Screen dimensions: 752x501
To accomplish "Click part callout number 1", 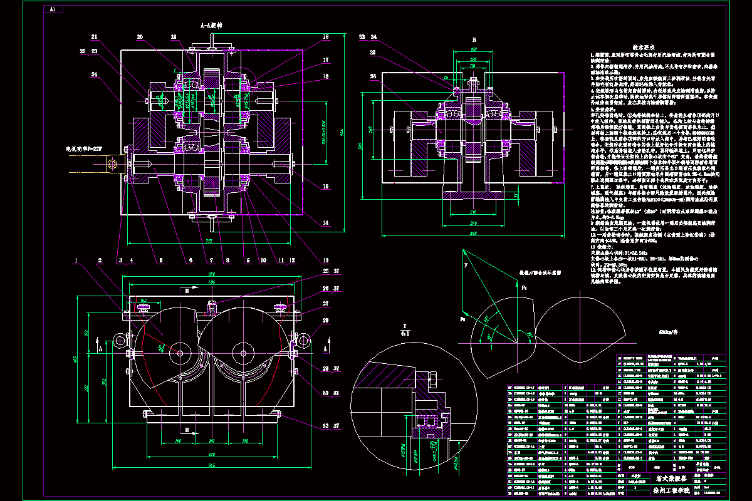I will click(76, 259).
